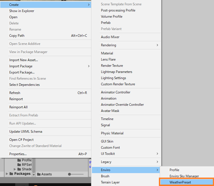The height and width of the screenshot is (186, 214).
Task: Click UI Toolkit arrow chevron
Action: coord(157,153)
